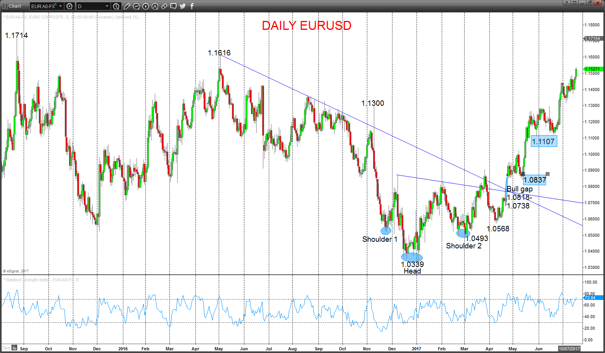605x353 pixels.
Task: Click the gray handle right of 1.0837 label
Action: (x=548, y=174)
